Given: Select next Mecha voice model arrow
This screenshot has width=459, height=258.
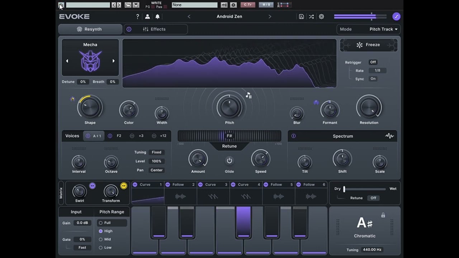Looking at the screenshot, I should pyautogui.click(x=114, y=61).
